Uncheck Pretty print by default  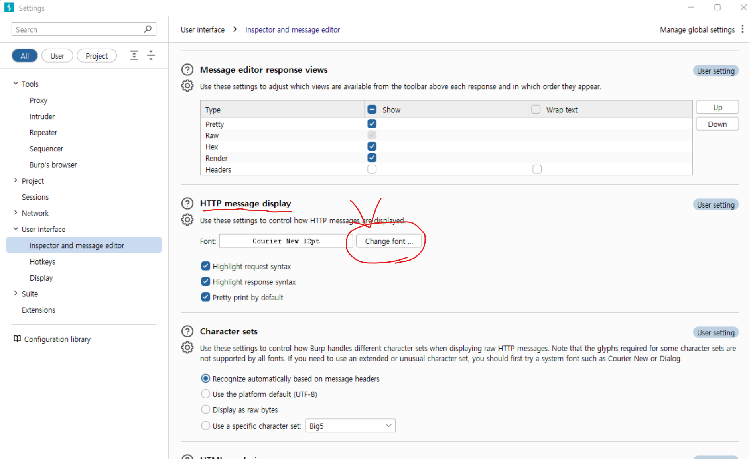point(205,297)
